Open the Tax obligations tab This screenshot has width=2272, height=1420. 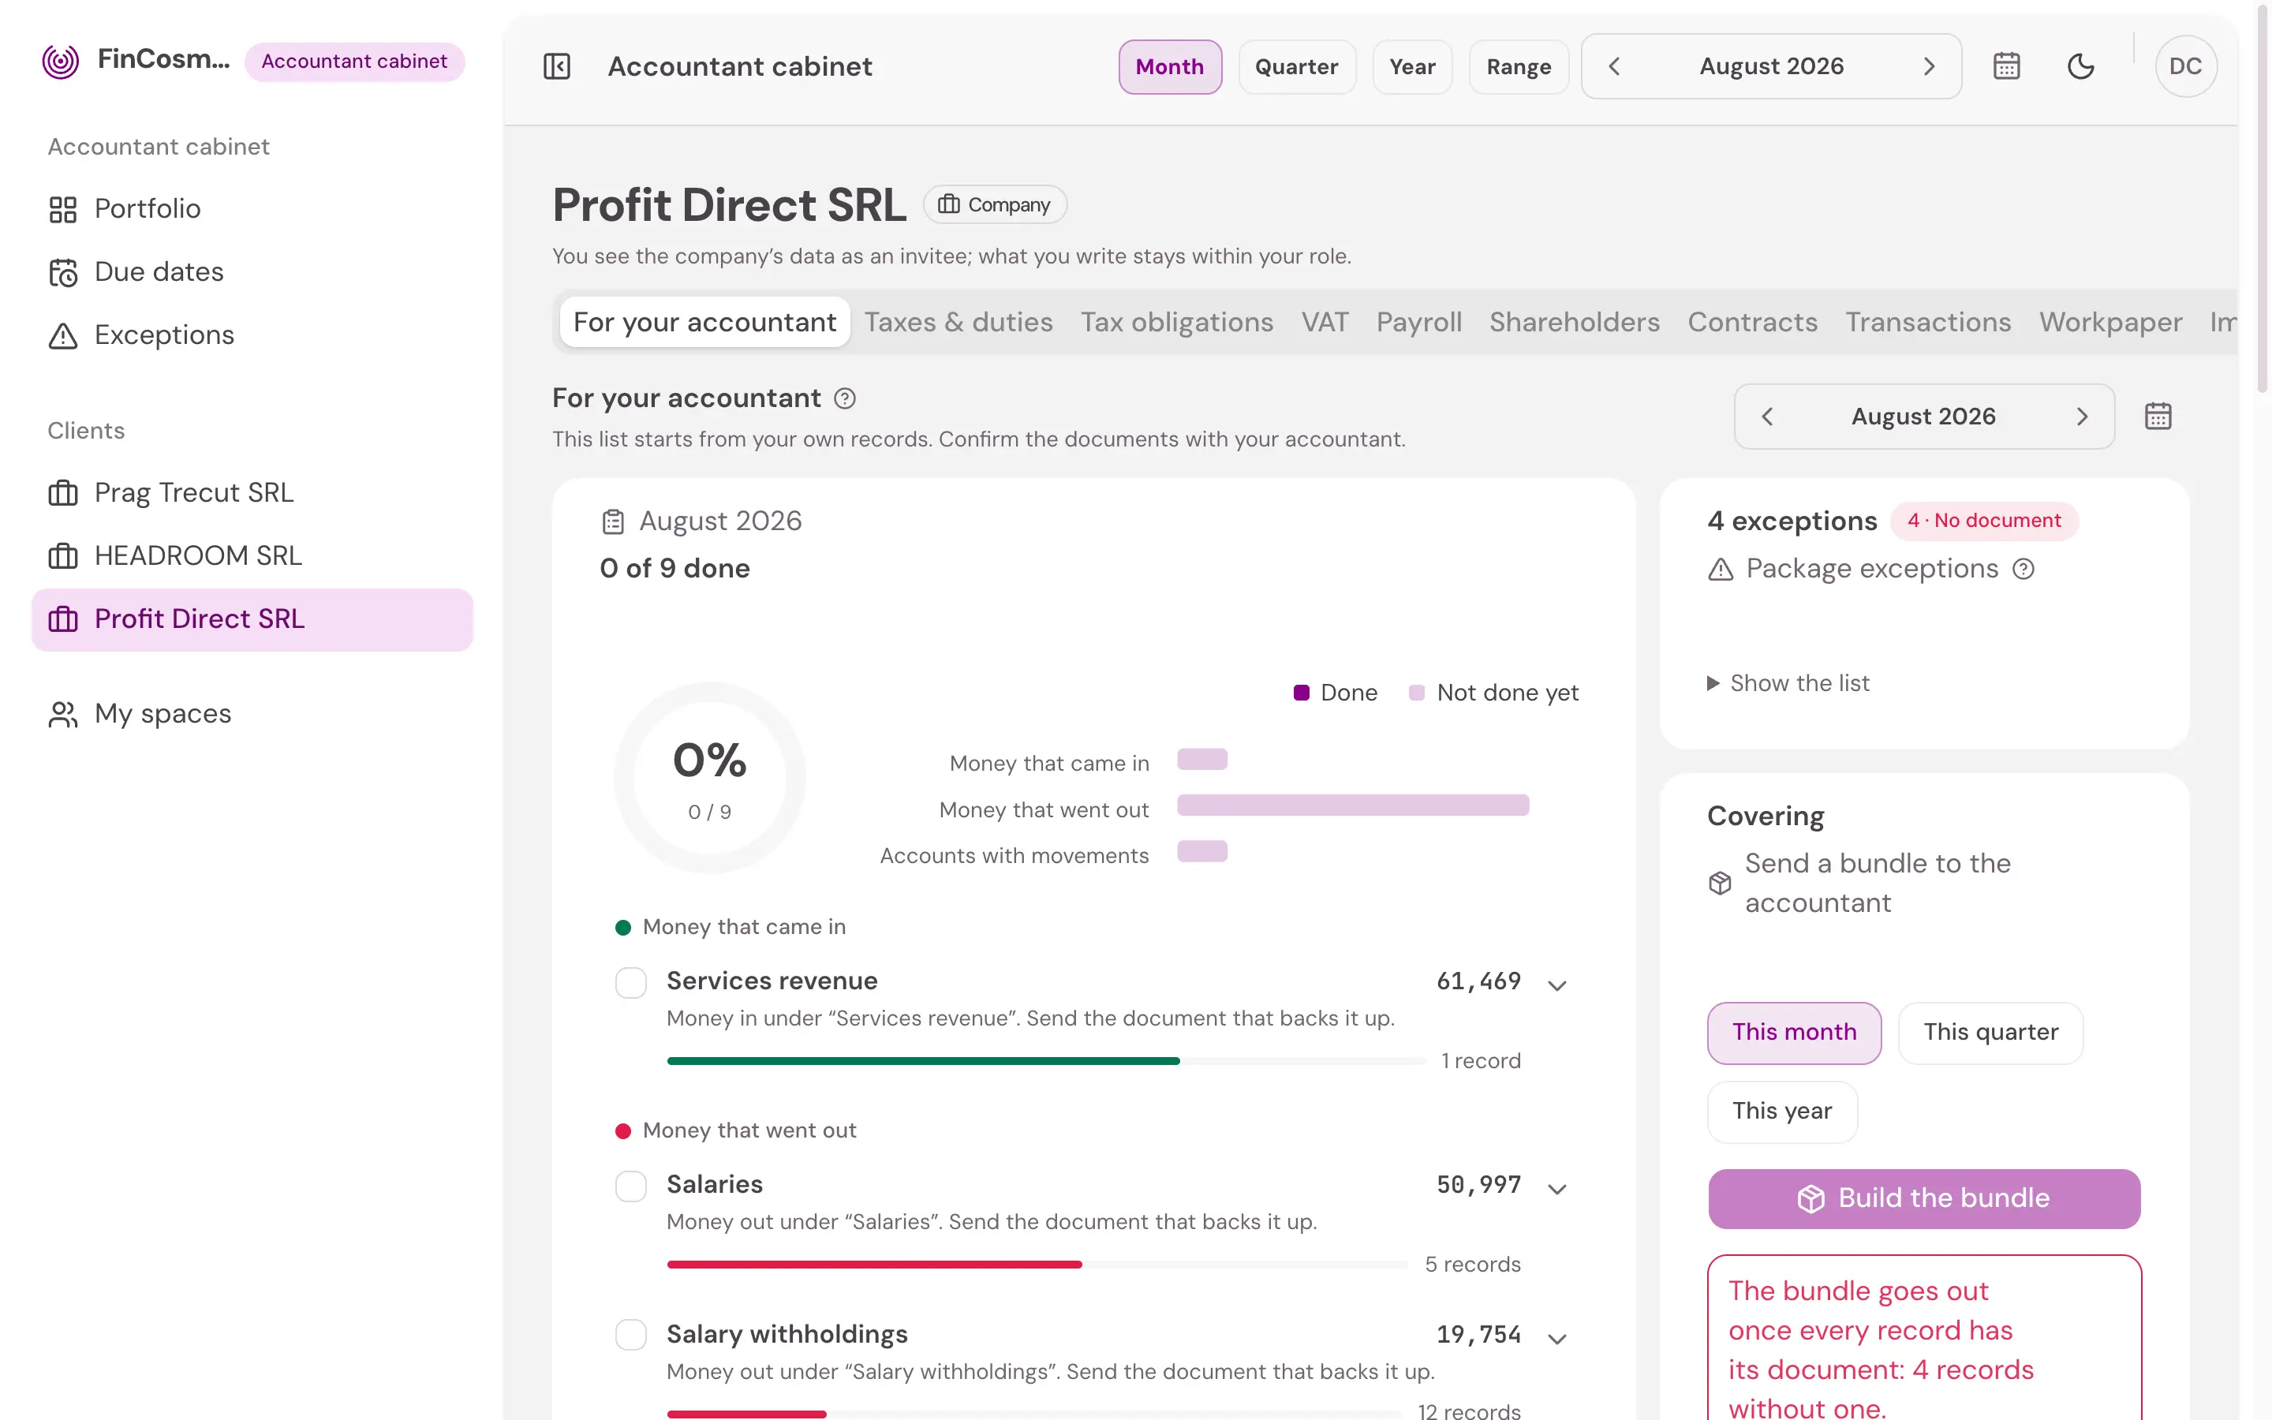pos(1177,323)
